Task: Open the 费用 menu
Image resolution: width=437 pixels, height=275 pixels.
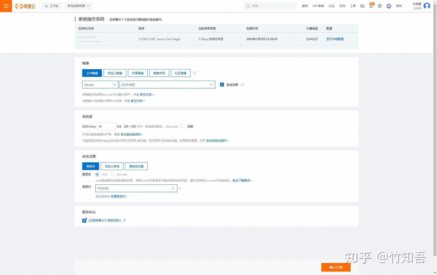Action: click(x=305, y=6)
